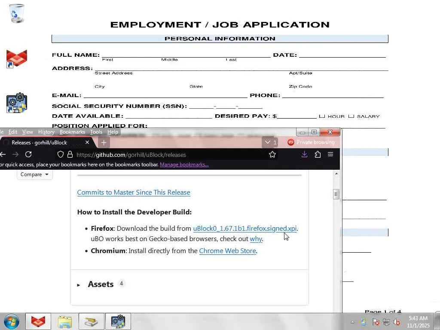This screenshot has width=440, height=330.
Task: Open Commits to Master Since This Release
Action: point(134,192)
